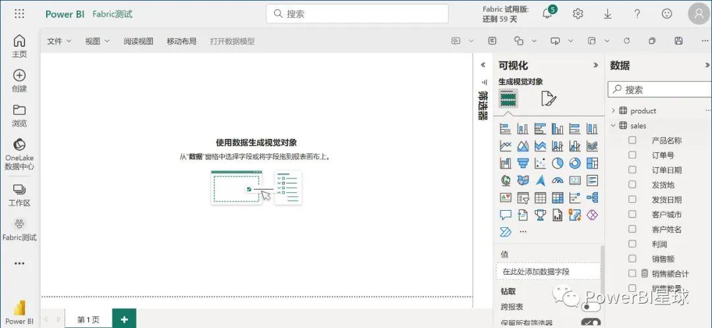
Task: Check the 产品名称 field
Action: (632, 140)
